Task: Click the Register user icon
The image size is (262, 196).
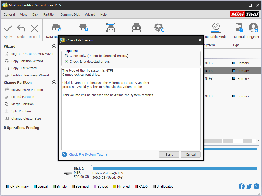Action: point(253,27)
